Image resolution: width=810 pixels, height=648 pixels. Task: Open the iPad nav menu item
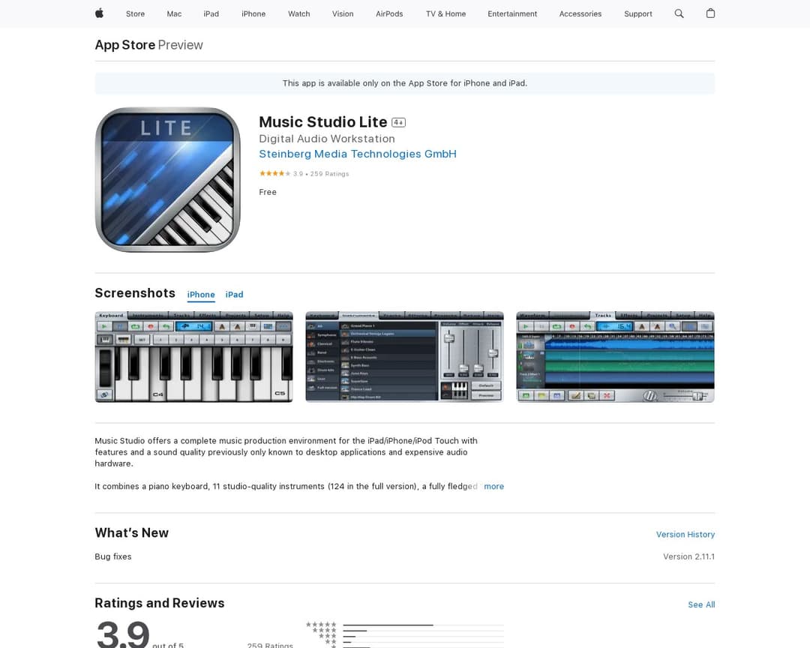pos(211,14)
